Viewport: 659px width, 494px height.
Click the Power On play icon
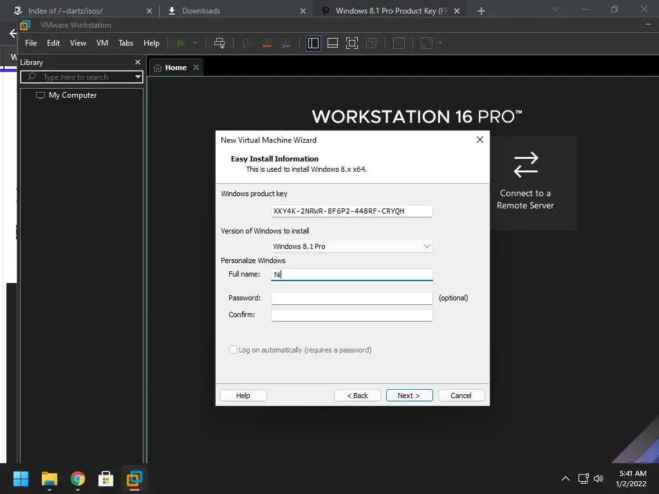pos(181,43)
